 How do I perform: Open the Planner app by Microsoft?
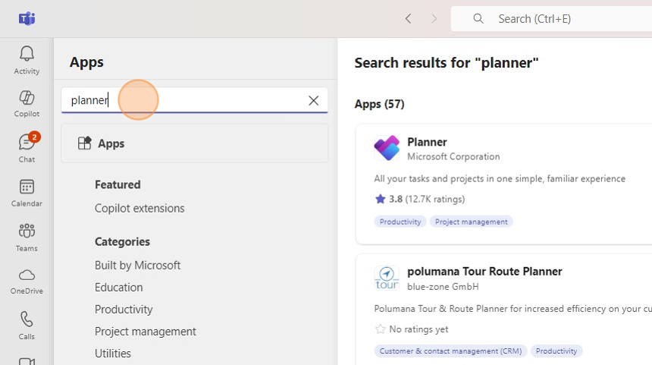pyautogui.click(x=427, y=142)
